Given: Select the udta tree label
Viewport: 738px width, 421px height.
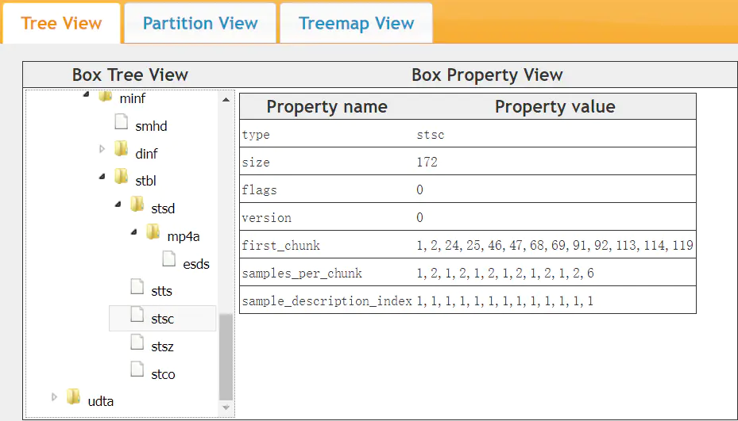Looking at the screenshot, I should 101,401.
